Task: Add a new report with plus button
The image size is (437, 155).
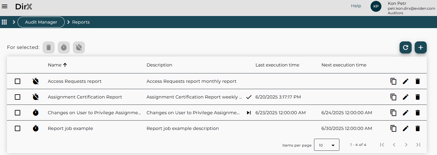Action: [420, 47]
